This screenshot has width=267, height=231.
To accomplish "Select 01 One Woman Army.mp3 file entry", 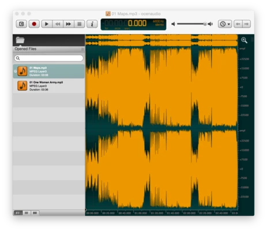I will coord(49,86).
